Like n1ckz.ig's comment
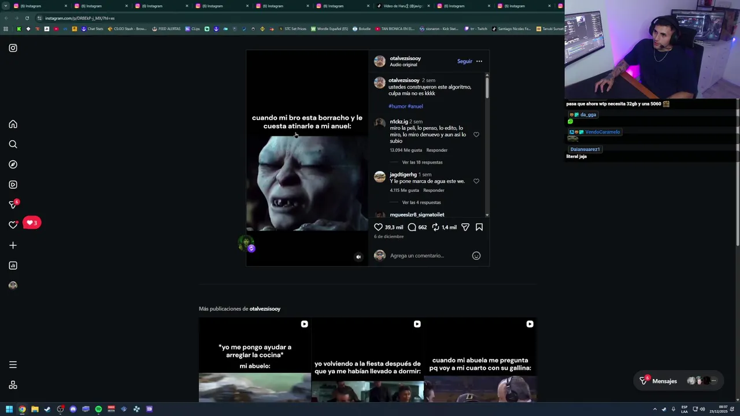Image resolution: width=740 pixels, height=416 pixels. pos(476,135)
